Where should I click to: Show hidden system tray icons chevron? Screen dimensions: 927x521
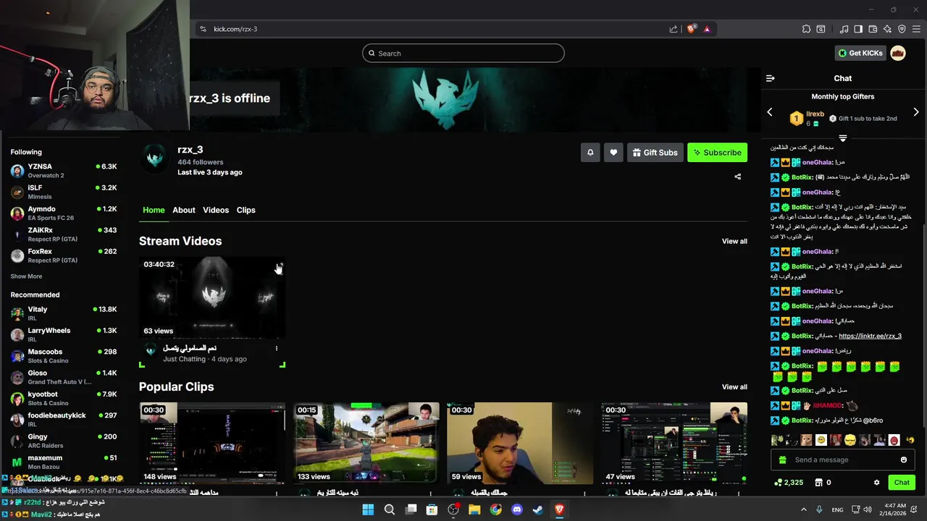pyautogui.click(x=803, y=509)
